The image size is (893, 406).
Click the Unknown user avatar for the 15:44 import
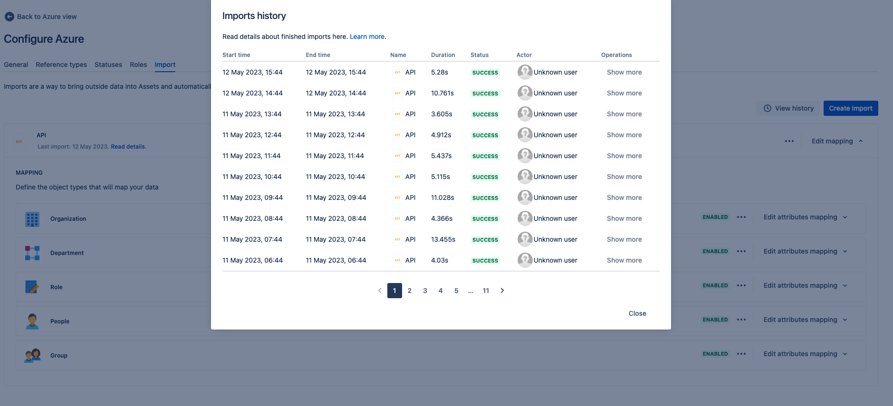pyautogui.click(x=525, y=72)
